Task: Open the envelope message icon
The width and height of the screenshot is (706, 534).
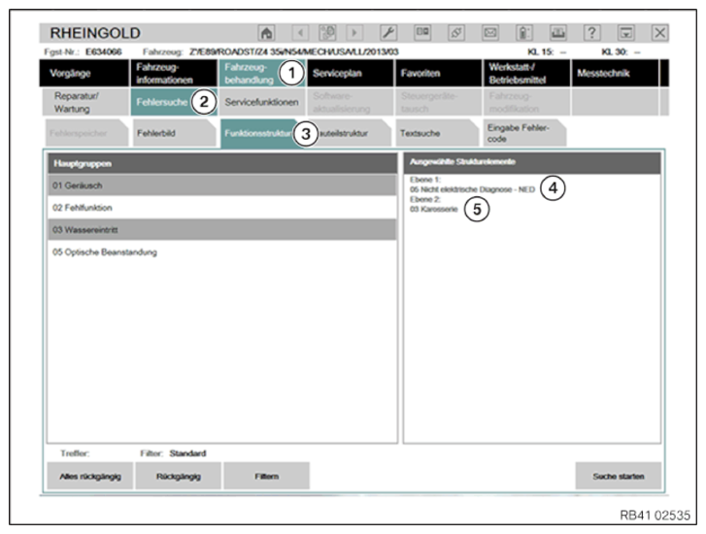Action: (x=489, y=33)
